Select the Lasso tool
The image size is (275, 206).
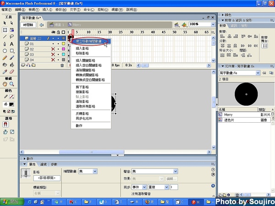coord(12,37)
